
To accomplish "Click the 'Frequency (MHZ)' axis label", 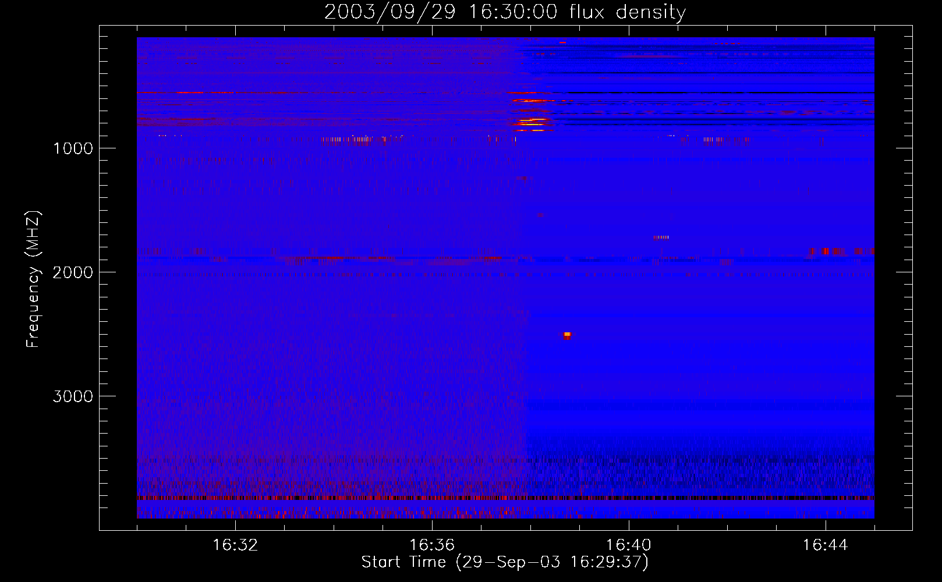I will [x=33, y=279].
